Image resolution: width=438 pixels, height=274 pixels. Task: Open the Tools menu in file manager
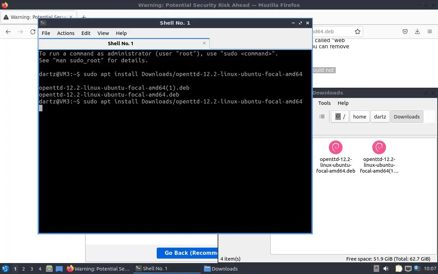coord(324,103)
